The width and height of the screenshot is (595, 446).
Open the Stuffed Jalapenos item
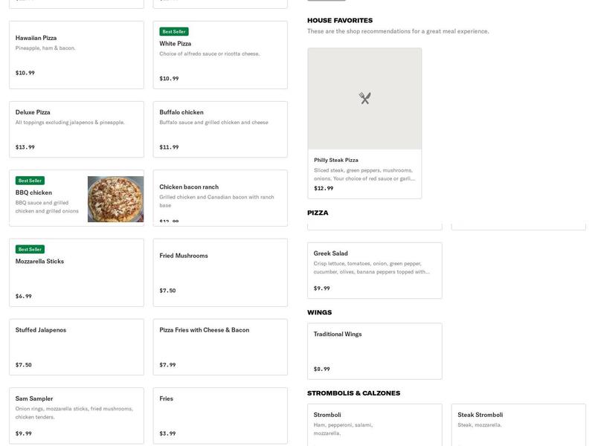[x=77, y=347]
